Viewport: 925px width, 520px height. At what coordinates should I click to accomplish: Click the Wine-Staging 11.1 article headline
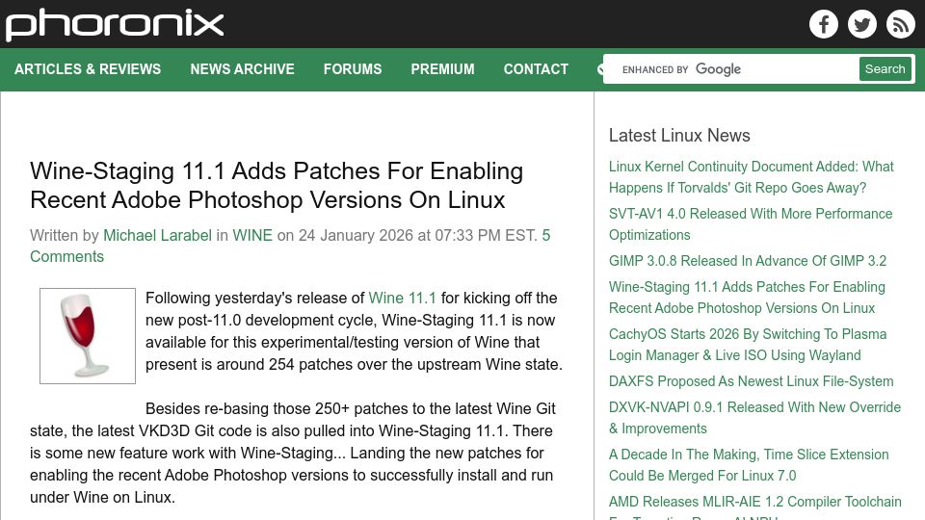point(277,185)
